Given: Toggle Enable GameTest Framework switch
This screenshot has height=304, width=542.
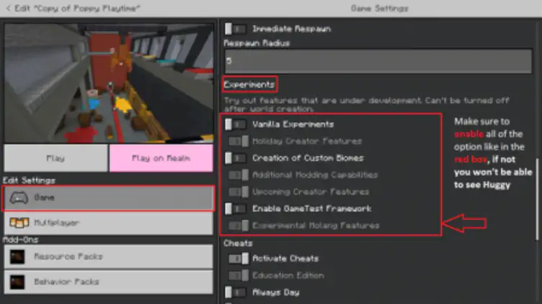Looking at the screenshot, I should coord(236,208).
